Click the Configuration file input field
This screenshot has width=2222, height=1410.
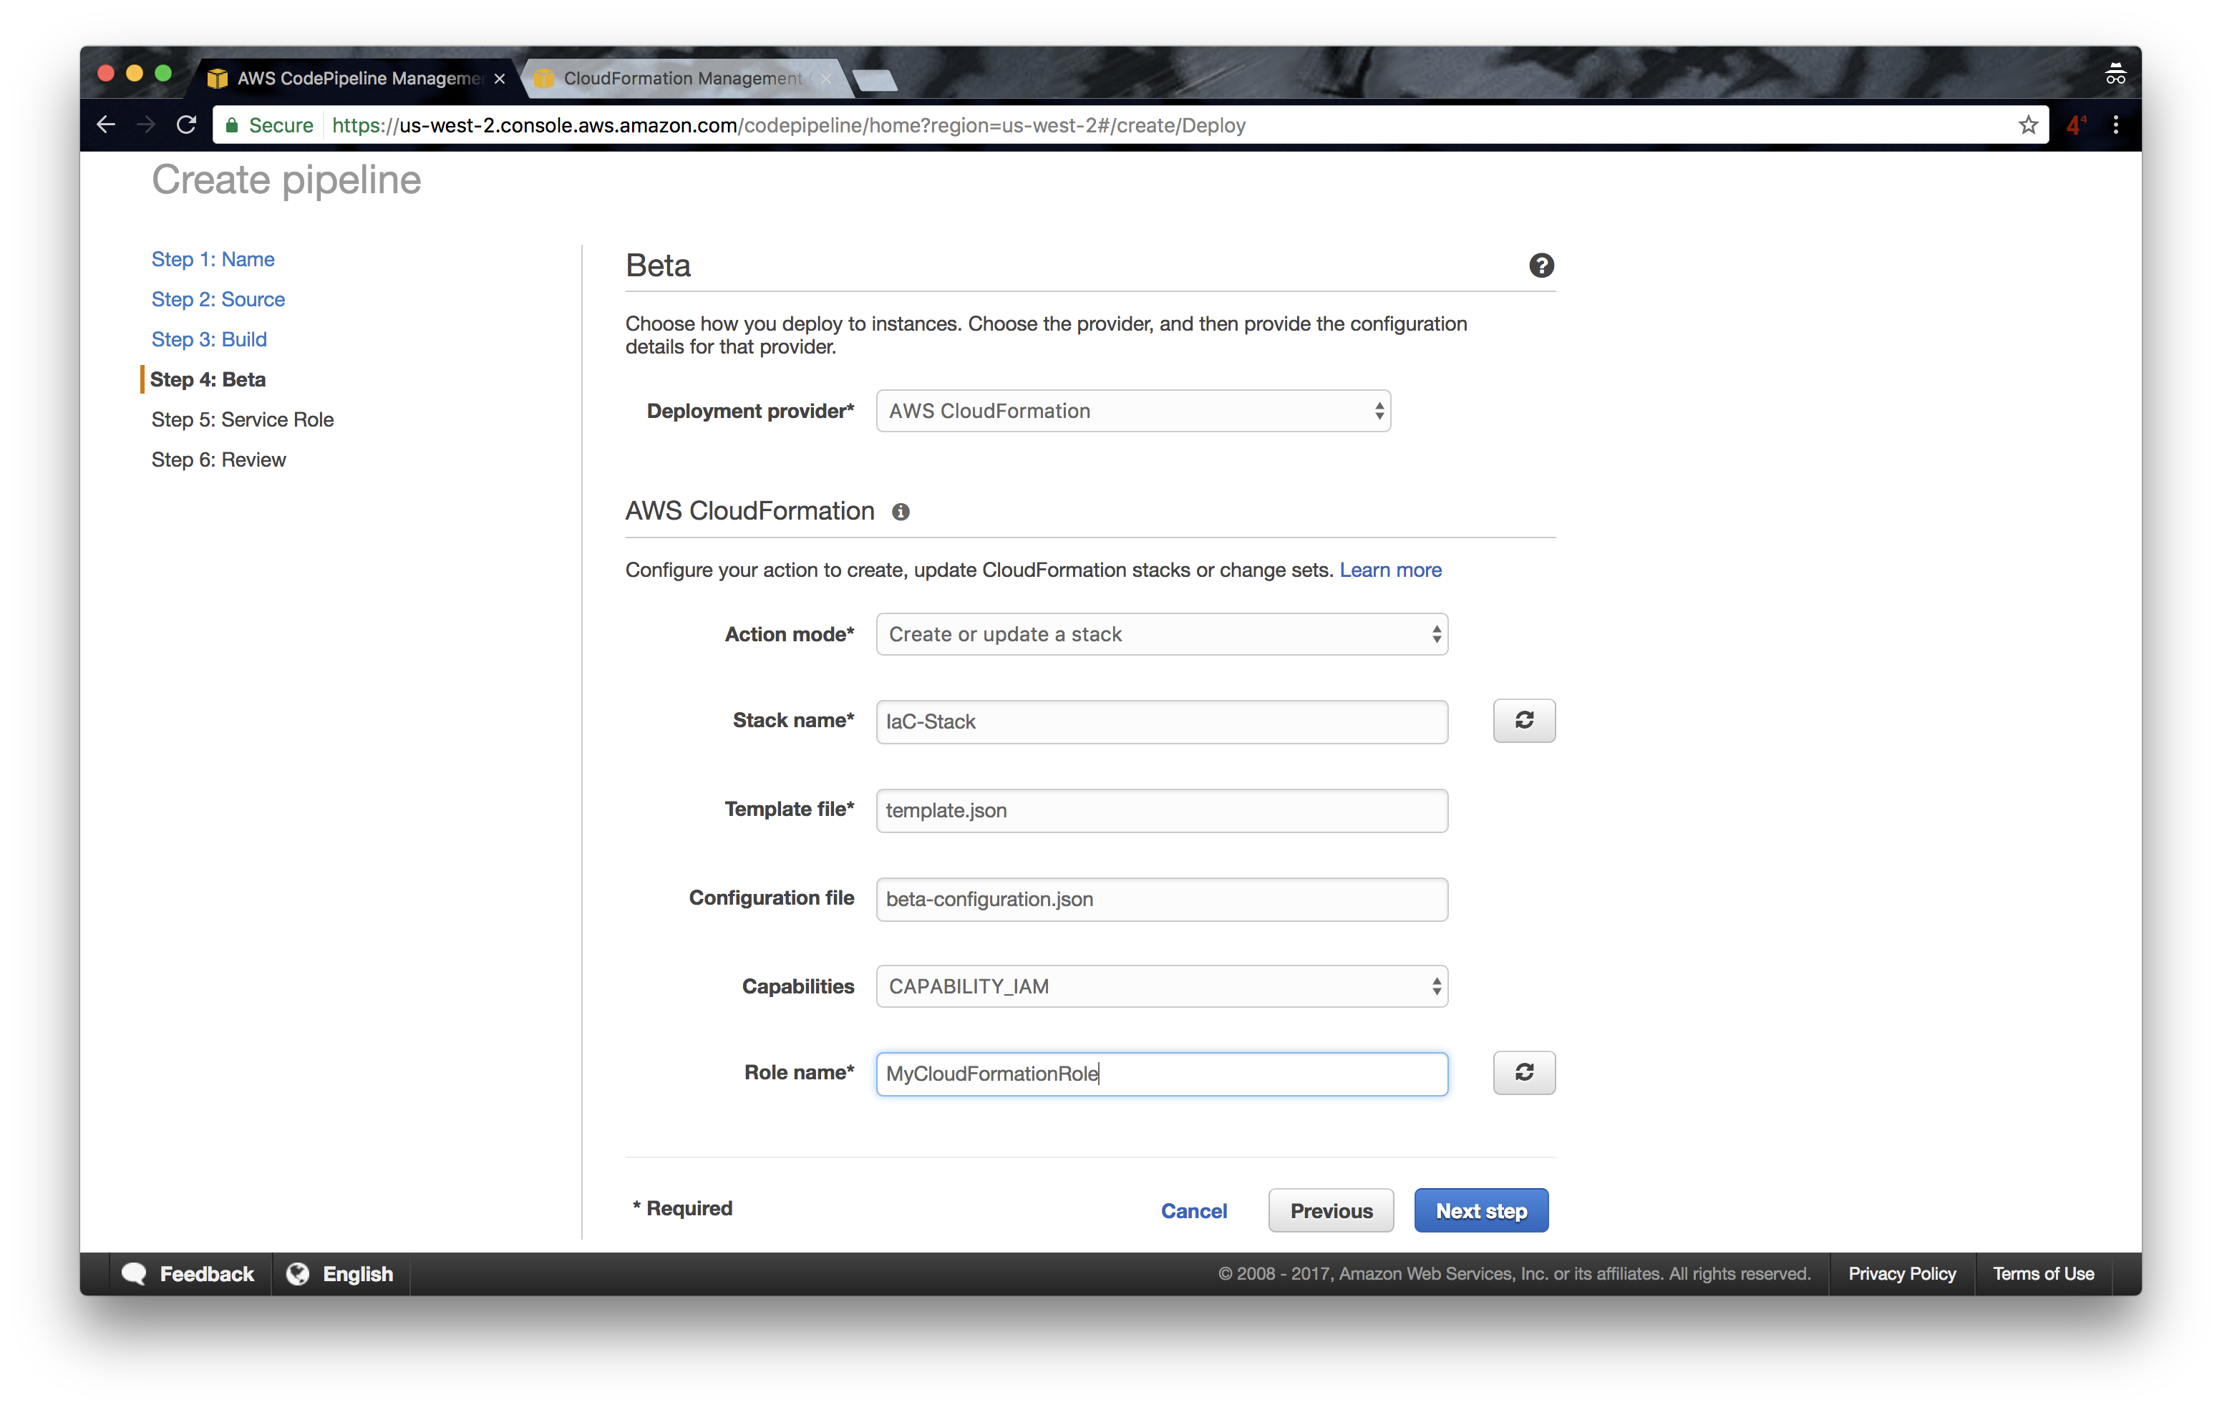click(1161, 900)
